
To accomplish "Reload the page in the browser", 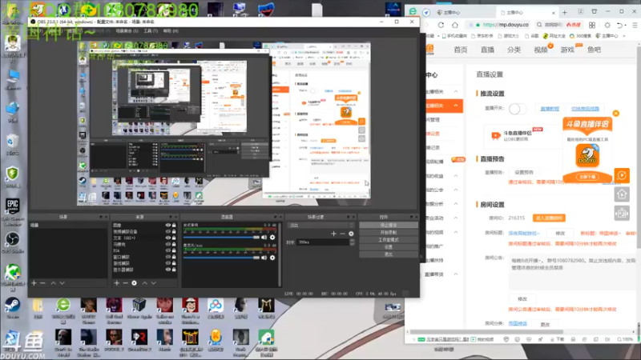I will [x=441, y=25].
